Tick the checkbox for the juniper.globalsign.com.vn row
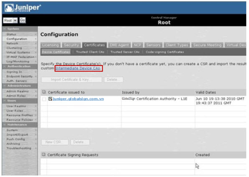The image size is (249, 177). (x=44, y=99)
